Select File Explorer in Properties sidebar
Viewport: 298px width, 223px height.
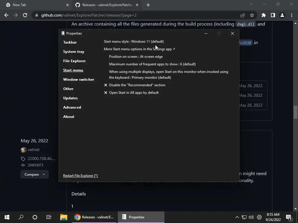tap(74, 61)
